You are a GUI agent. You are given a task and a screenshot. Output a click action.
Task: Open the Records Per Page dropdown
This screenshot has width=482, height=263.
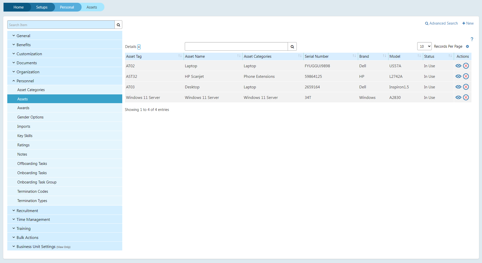424,46
